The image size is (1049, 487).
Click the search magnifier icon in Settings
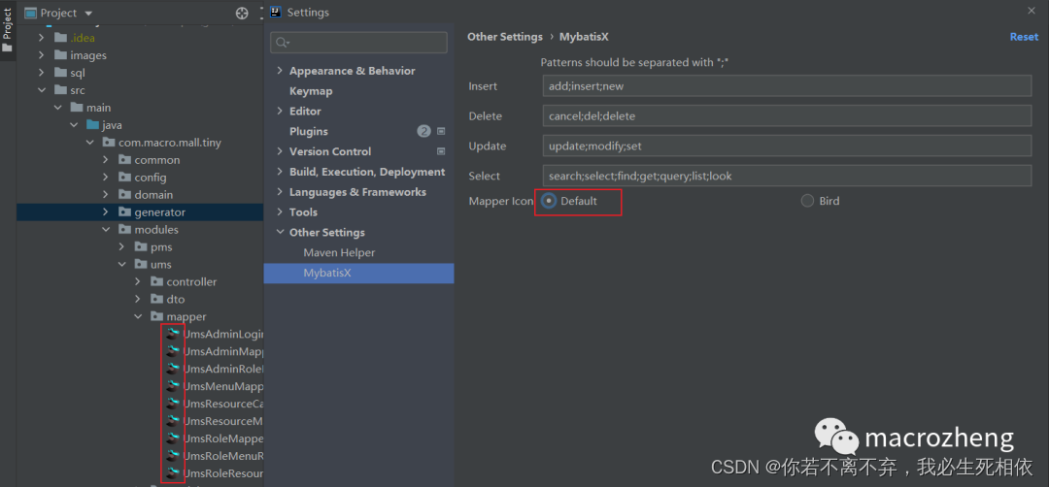[x=283, y=43]
